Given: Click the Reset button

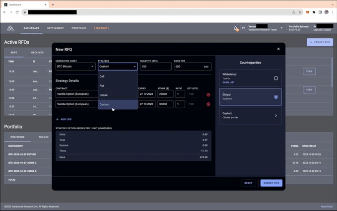Looking at the screenshot, I should click(x=248, y=183).
